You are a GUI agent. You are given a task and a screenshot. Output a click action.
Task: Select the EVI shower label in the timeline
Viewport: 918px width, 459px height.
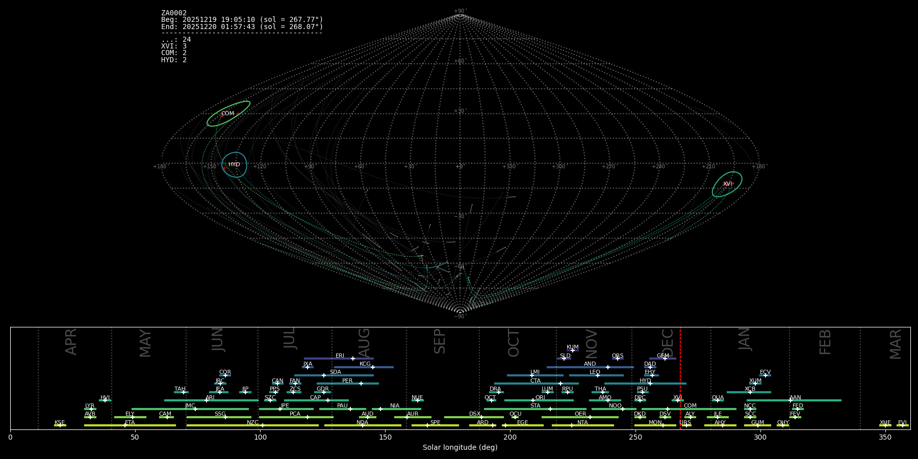coord(902,423)
